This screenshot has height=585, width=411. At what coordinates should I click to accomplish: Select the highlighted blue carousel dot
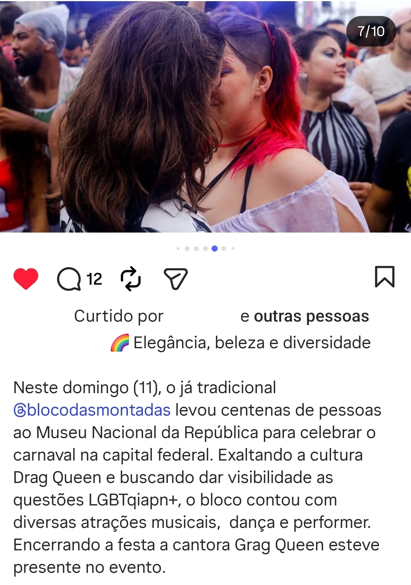point(215,249)
